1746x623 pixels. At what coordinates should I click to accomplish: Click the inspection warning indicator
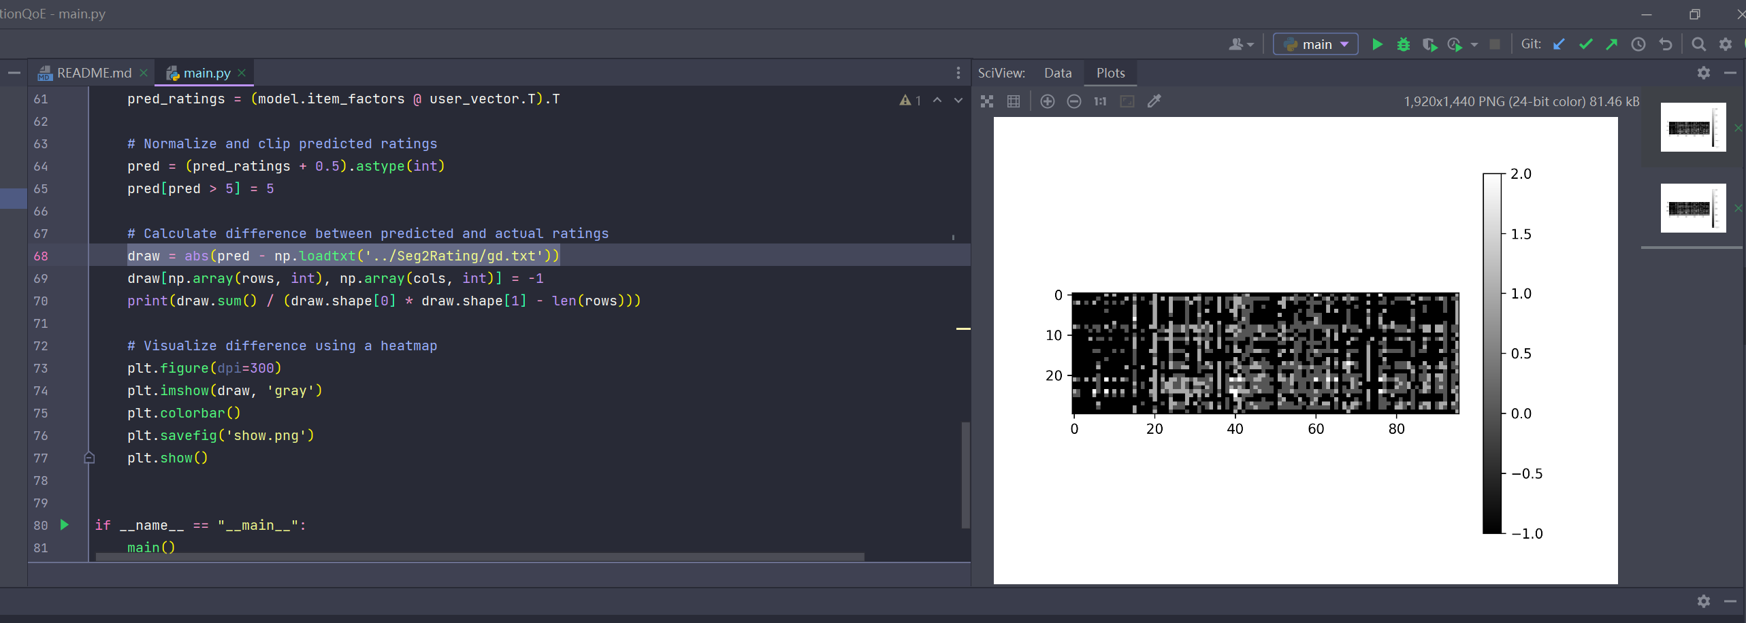coord(910,101)
